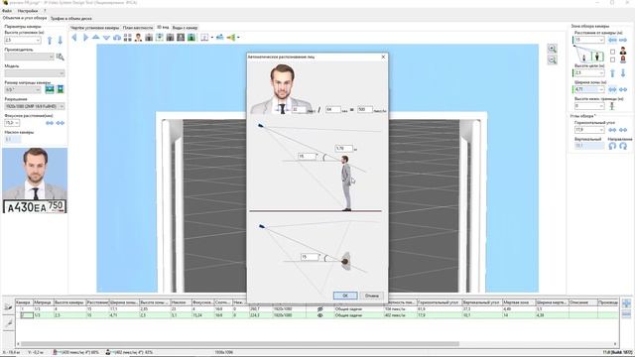The width and height of the screenshot is (635, 357).
Task: Open the installation height combo box
Action: click(x=23, y=40)
